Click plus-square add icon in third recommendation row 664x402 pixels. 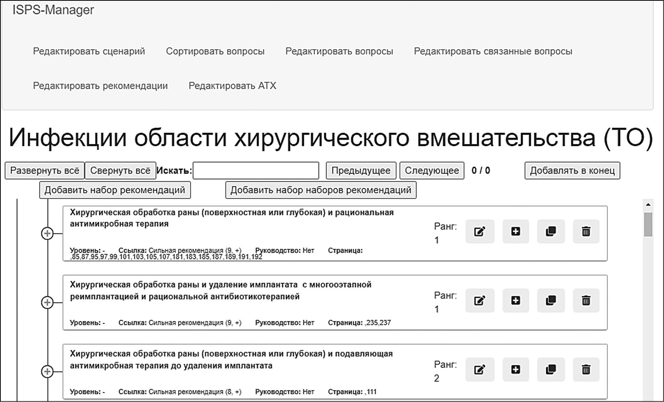(515, 369)
